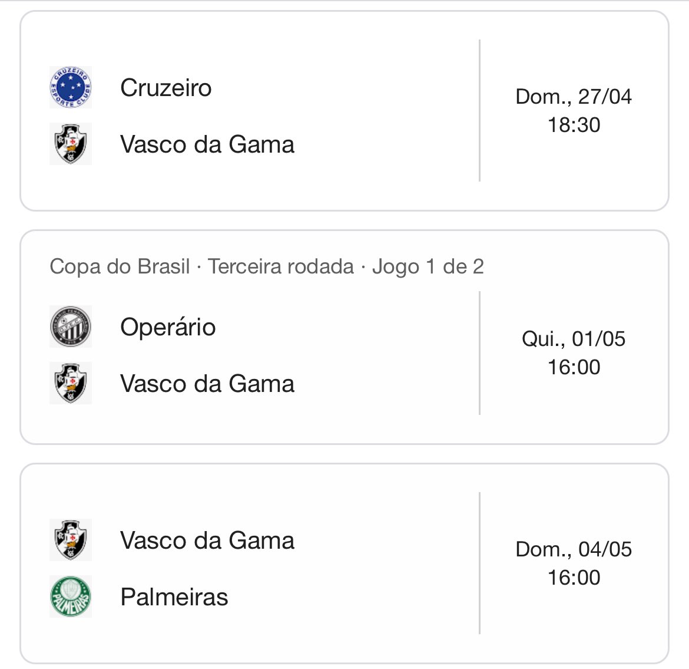Screen dimensions: 689x669
Task: Click the Dom., 27/04 match date
Action: tap(574, 97)
